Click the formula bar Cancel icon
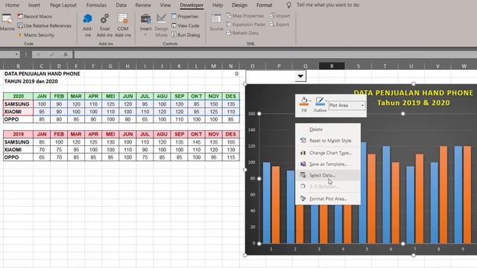477x268 pixels. [x=38, y=54]
